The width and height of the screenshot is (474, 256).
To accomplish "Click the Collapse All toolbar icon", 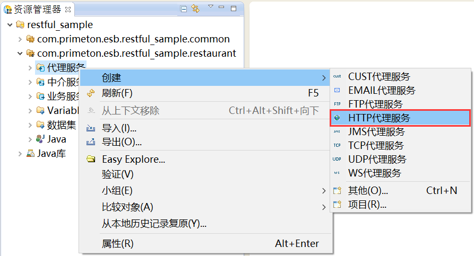I will (x=183, y=9).
